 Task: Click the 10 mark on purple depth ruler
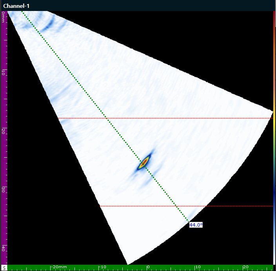[x=3, y=73]
